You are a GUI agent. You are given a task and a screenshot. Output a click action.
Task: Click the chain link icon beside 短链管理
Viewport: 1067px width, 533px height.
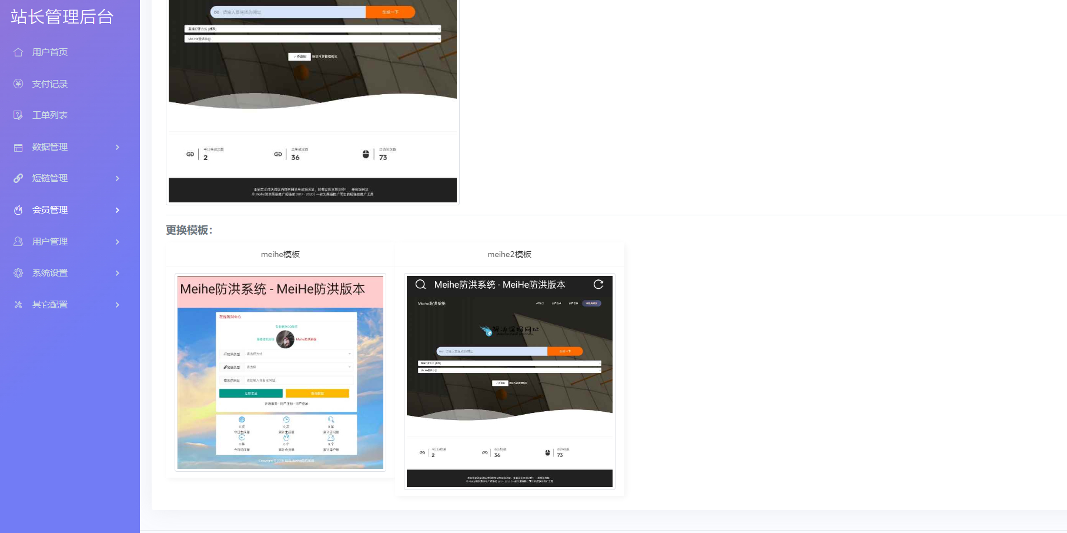pyautogui.click(x=18, y=178)
